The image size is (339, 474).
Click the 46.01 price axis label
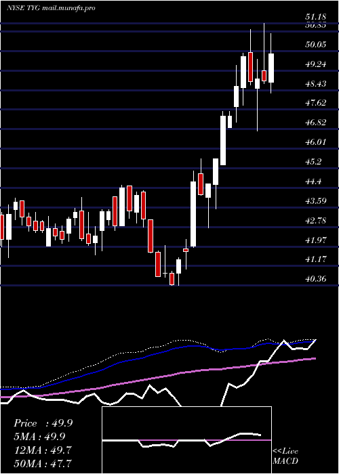[315, 142]
